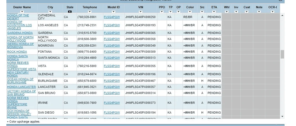Open the City column filter dropdown

pos(50,12)
